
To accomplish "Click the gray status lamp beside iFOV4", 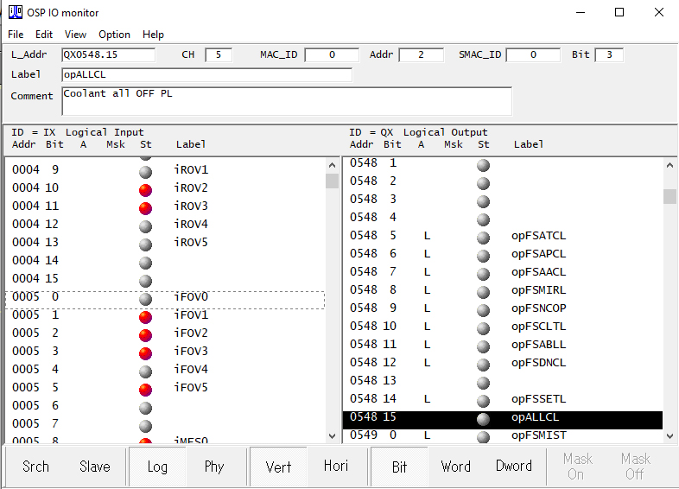I will [x=145, y=371].
